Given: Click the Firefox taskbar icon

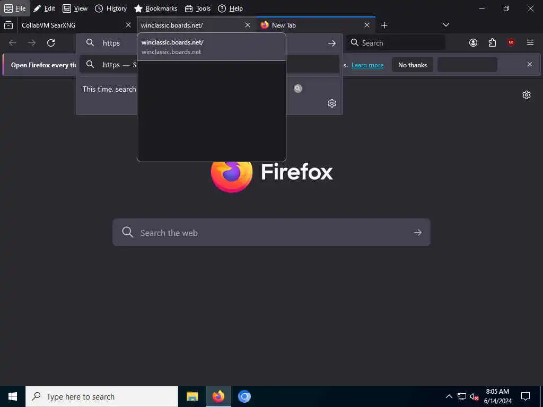Looking at the screenshot, I should coord(218,396).
